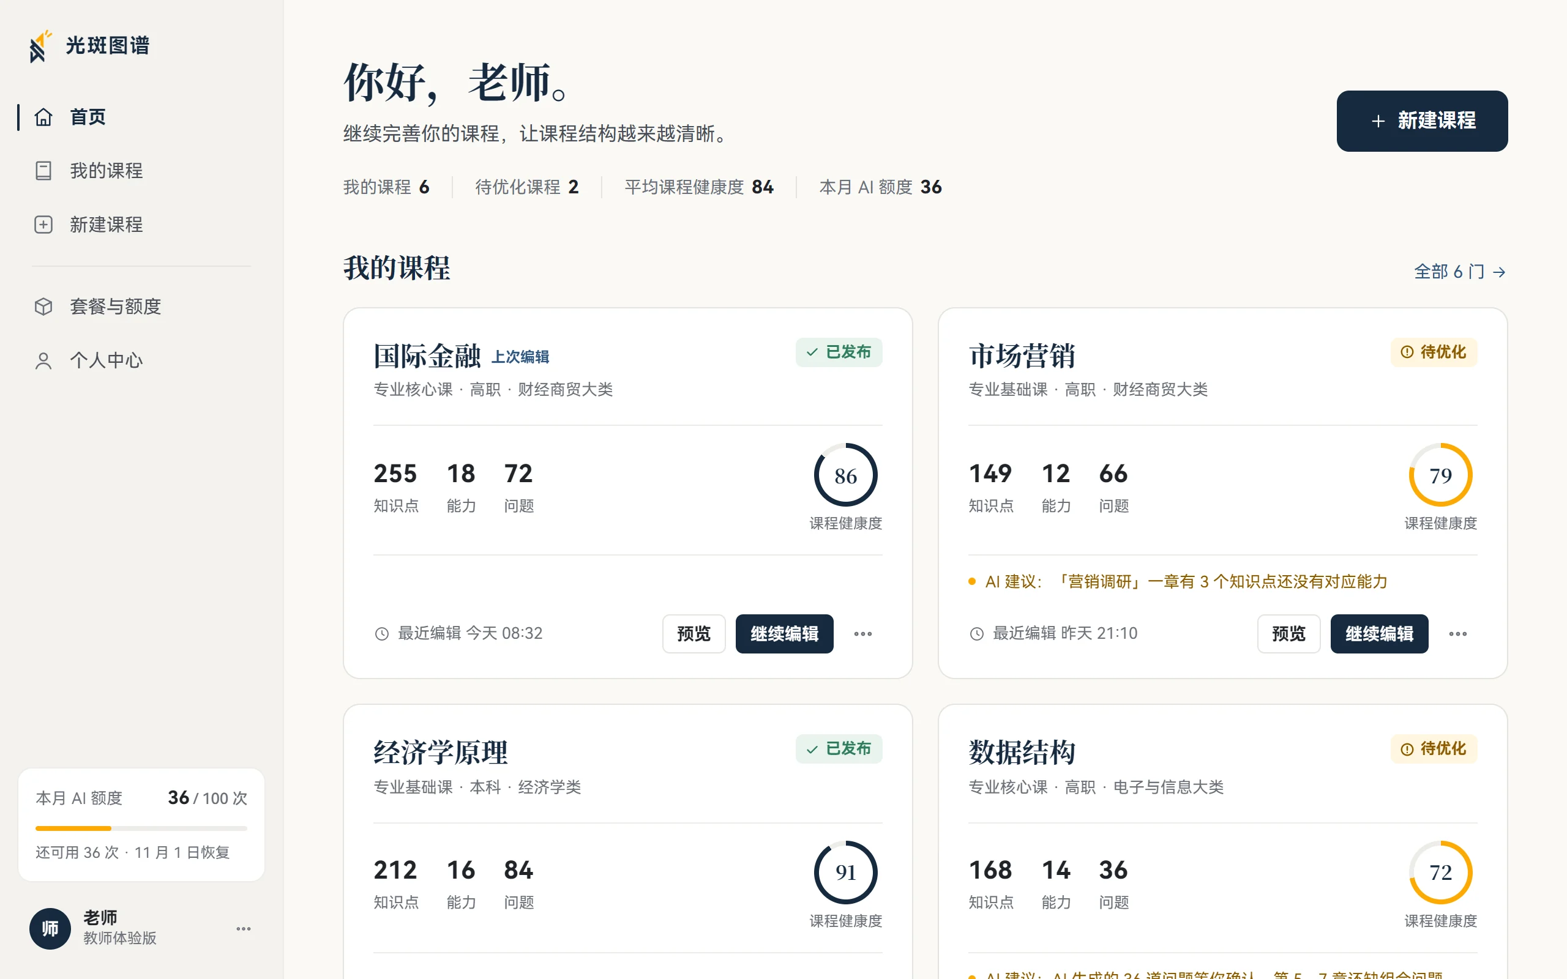Image resolution: width=1567 pixels, height=979 pixels.
Task: Click the 86 health ring on 国际金融
Action: point(846,475)
